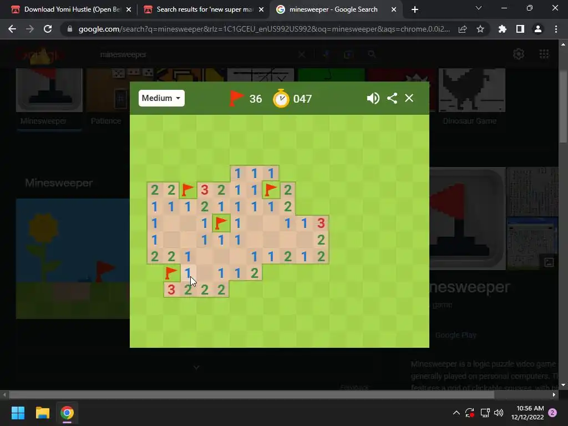Image resolution: width=568 pixels, height=426 pixels.
Task: Click the Google search magnifier button
Action: click(372, 54)
